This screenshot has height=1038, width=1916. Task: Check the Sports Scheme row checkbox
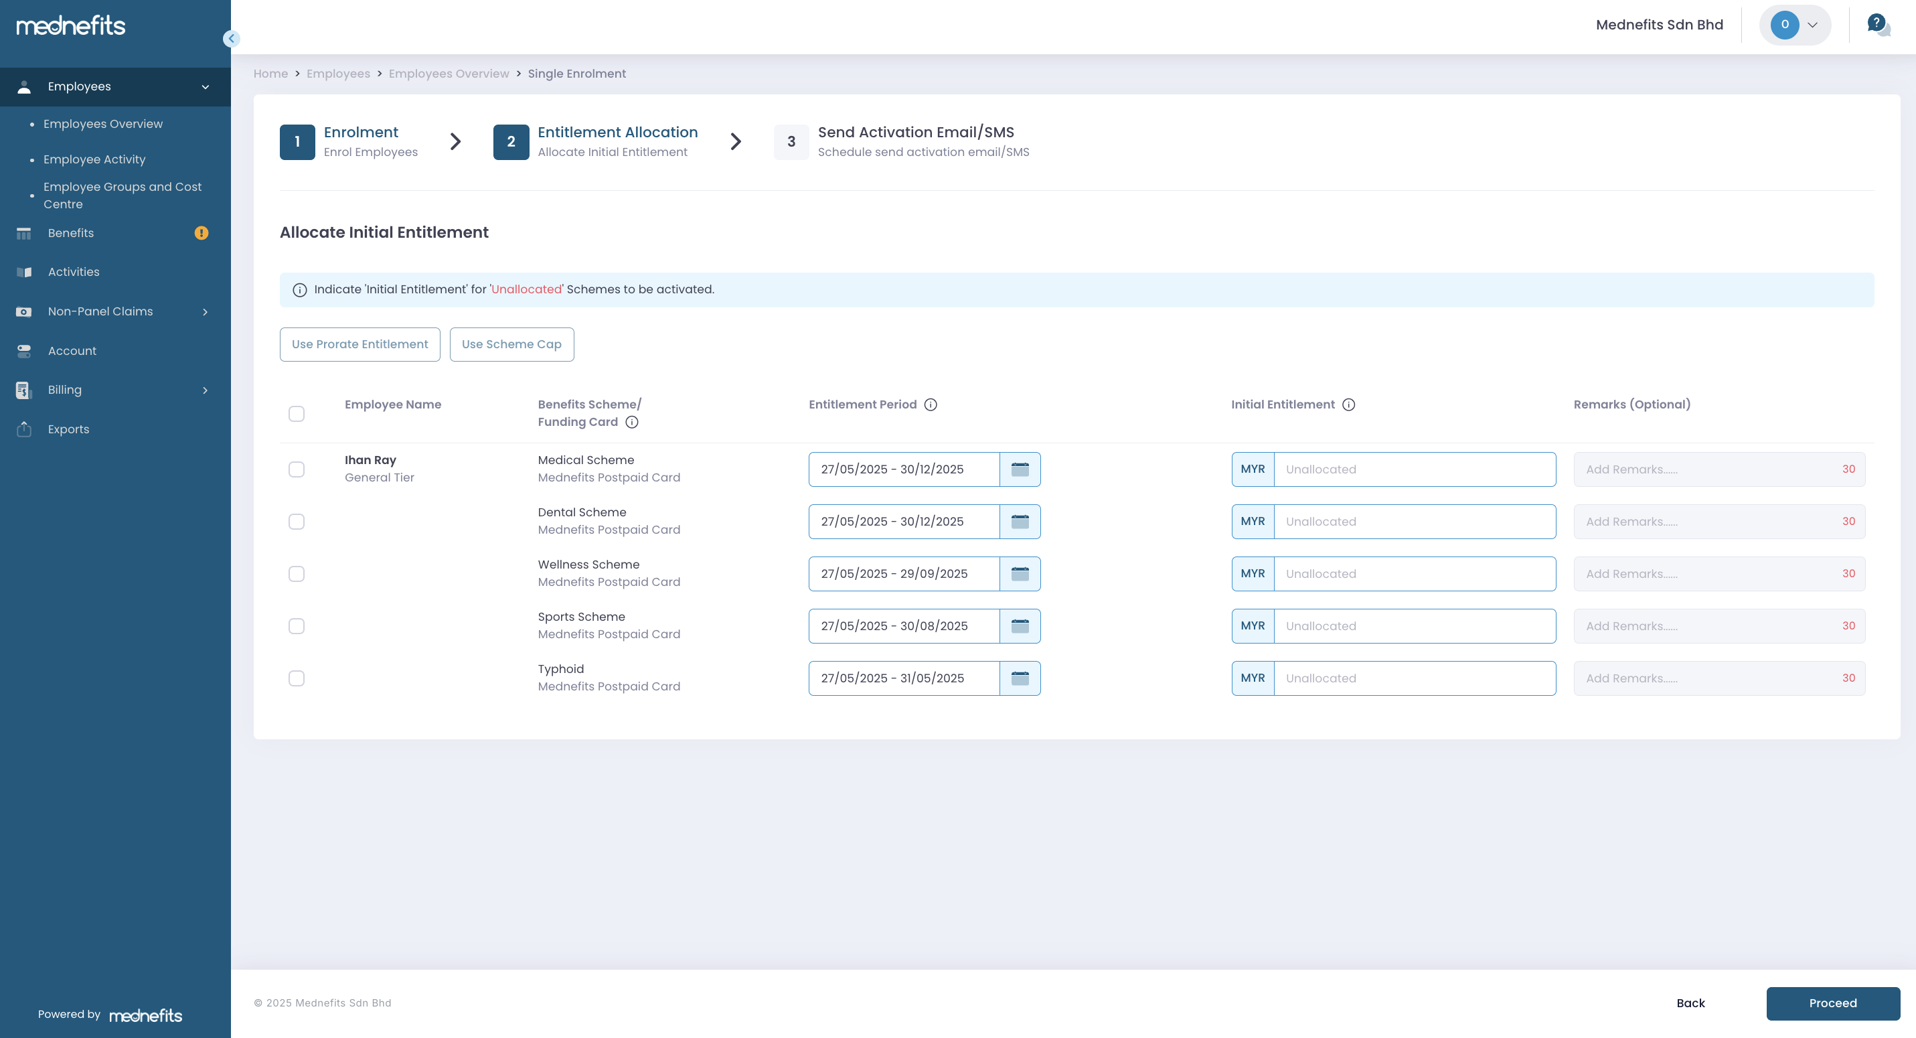point(296,625)
